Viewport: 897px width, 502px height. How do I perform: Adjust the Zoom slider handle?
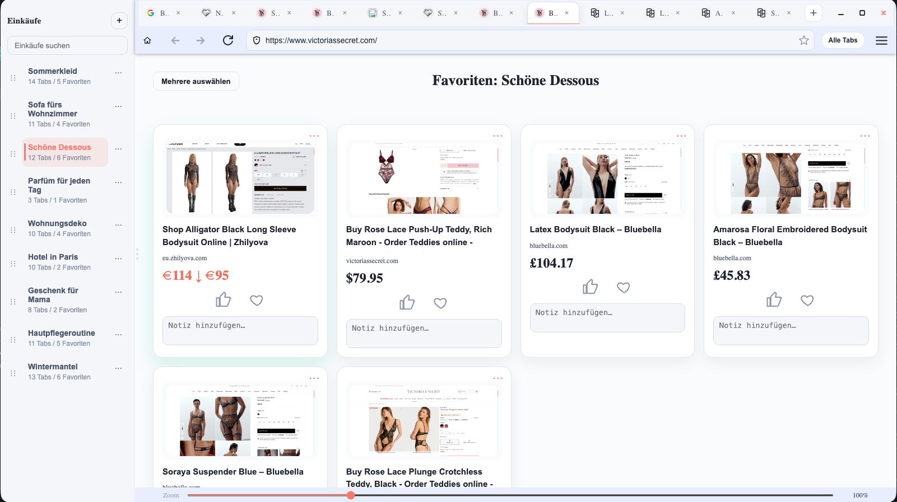351,495
